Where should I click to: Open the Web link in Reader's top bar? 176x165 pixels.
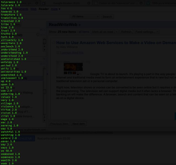(34, 9)
